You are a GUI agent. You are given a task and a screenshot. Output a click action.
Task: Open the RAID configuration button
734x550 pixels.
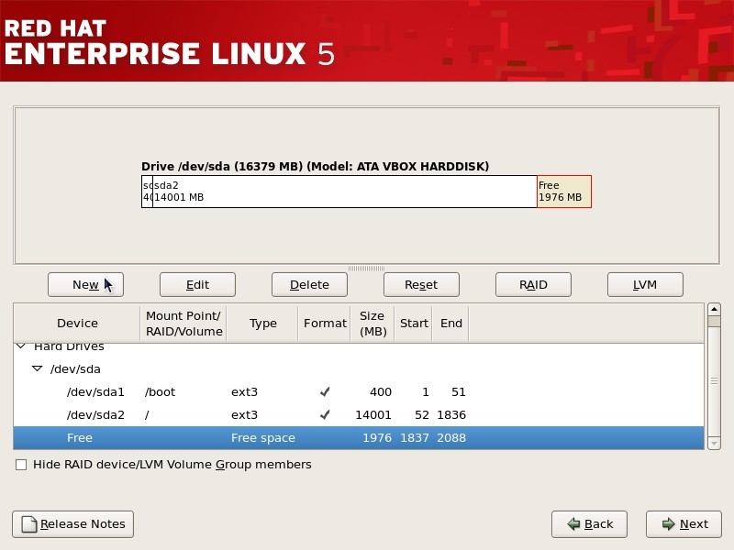(x=533, y=285)
